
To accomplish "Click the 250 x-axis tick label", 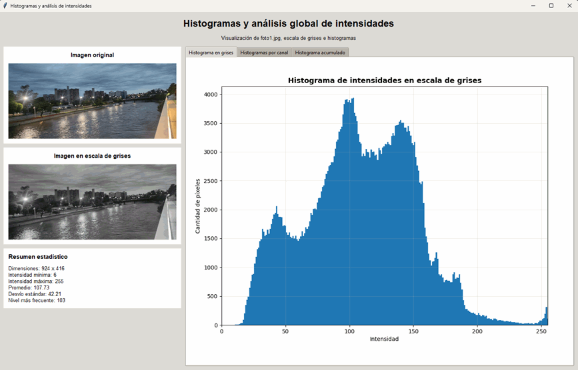I will tap(541, 331).
